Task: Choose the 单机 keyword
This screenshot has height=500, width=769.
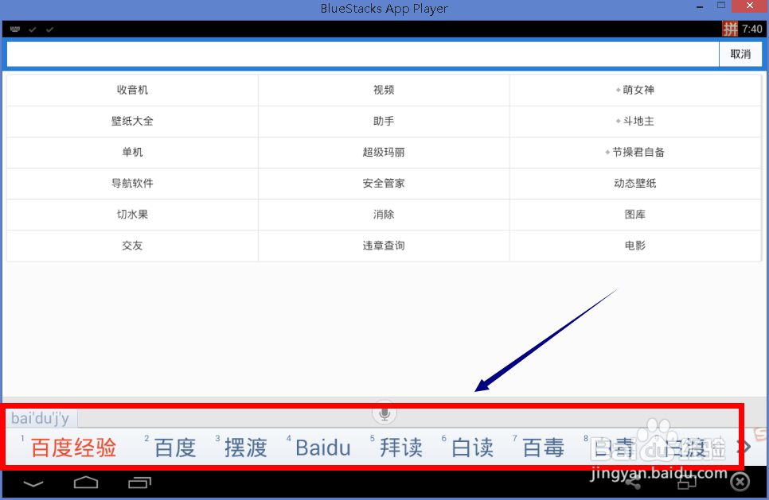Action: click(x=132, y=153)
